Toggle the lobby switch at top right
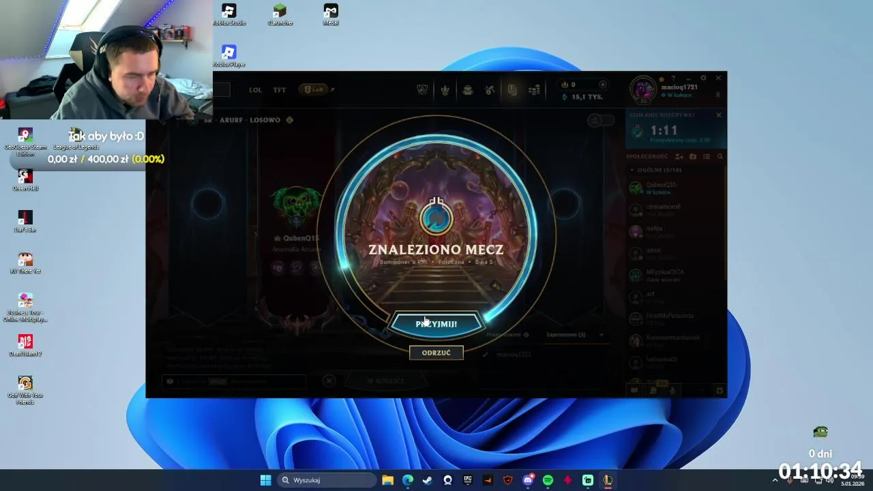 point(600,120)
